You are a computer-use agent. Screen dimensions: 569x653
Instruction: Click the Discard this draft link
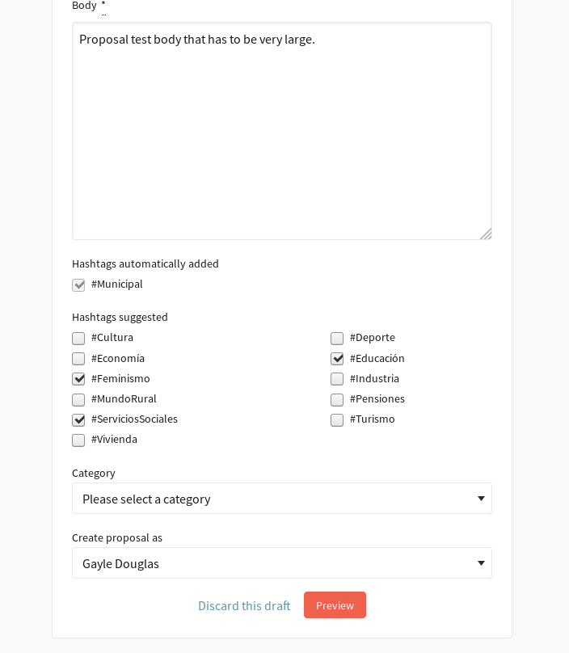244,605
